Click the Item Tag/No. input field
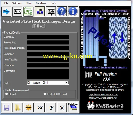Image resolution: width=133 pixels, height=115 pixels. (x=48, y=60)
